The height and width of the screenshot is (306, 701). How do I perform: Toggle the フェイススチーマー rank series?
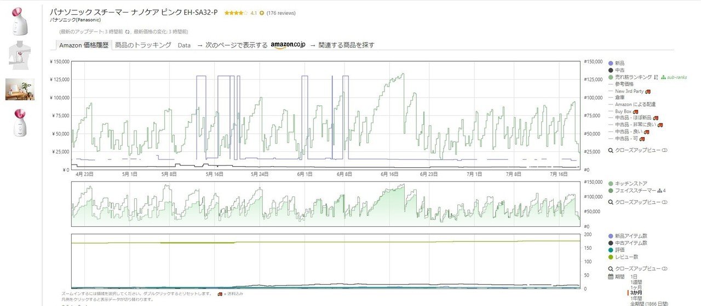click(x=631, y=190)
